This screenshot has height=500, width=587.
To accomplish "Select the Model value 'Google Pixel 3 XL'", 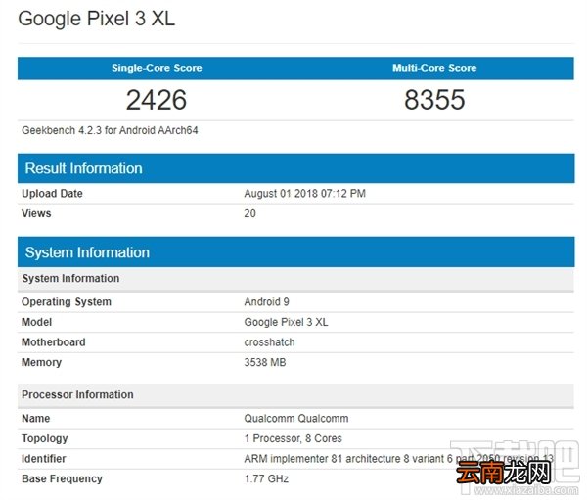I will click(x=286, y=322).
